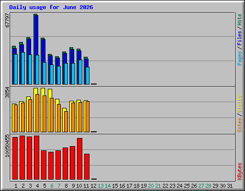
Task: Select the red KBytes bar for day 3
Action: tap(29, 158)
